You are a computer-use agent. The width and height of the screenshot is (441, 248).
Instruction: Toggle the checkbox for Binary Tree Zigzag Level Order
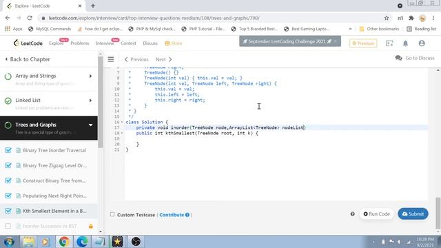(x=8, y=165)
